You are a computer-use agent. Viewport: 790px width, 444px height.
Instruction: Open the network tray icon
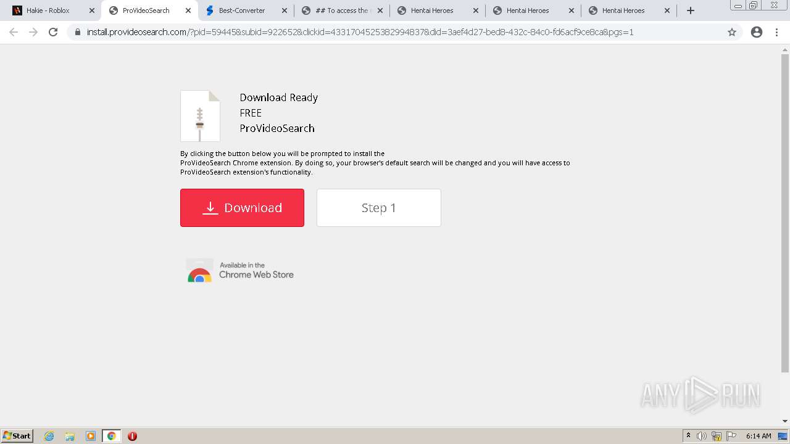pyautogui.click(x=717, y=436)
